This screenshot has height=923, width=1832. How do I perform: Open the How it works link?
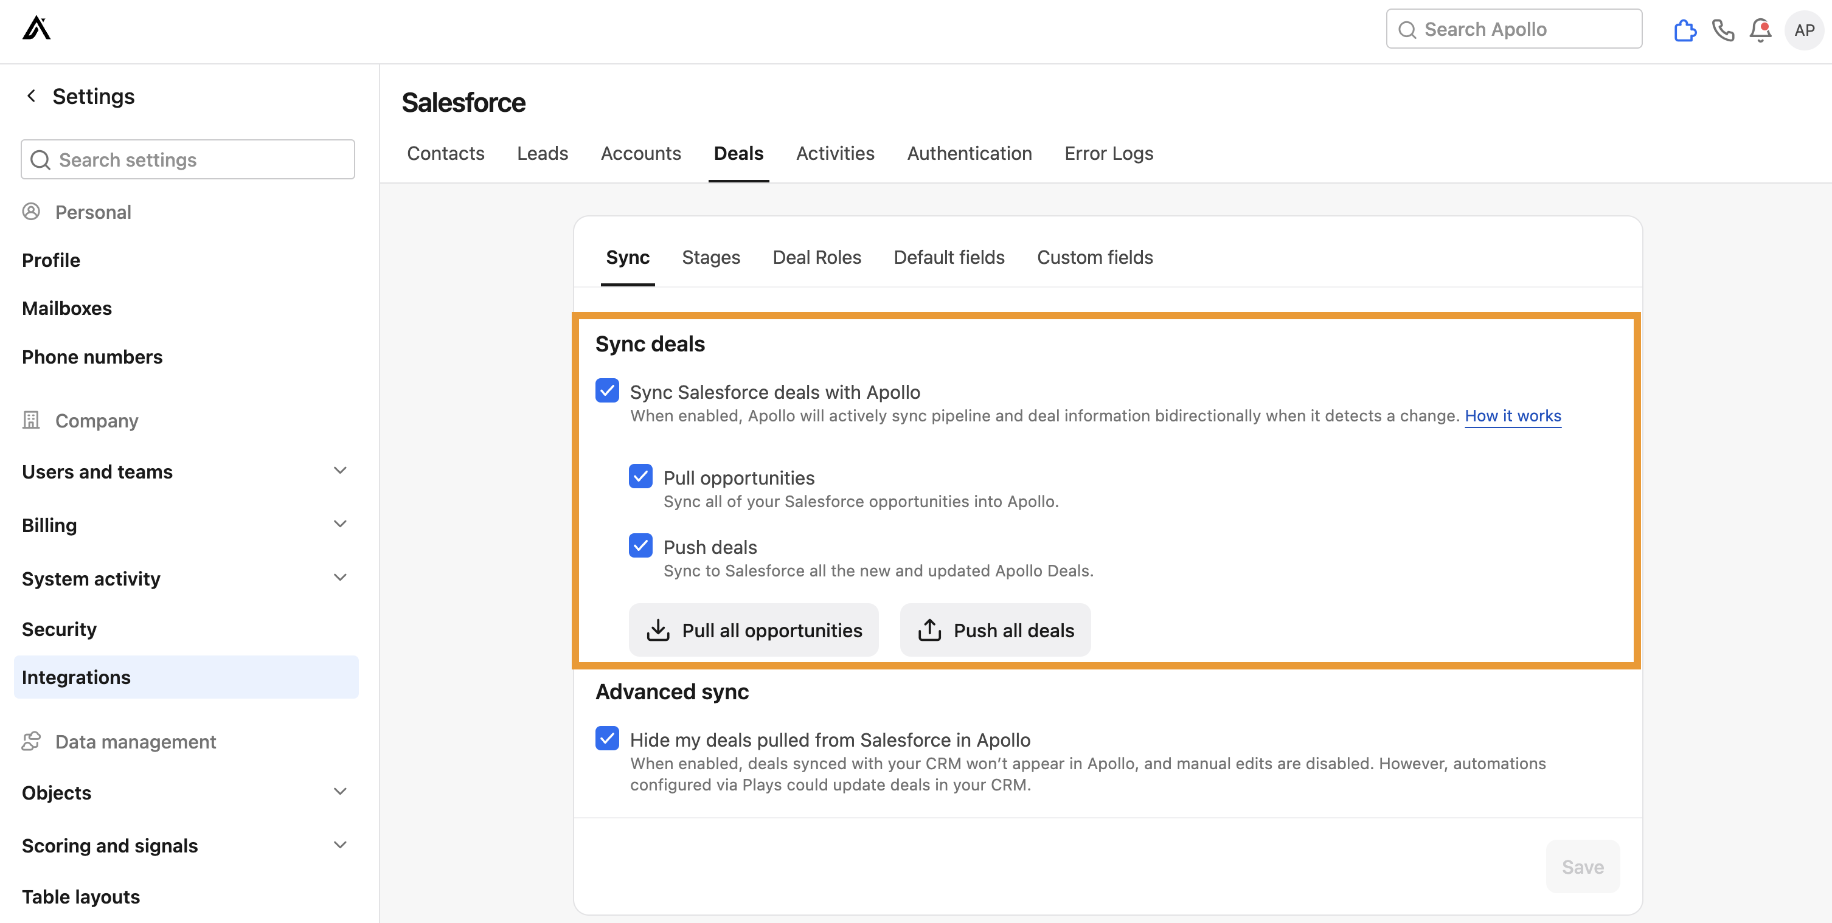point(1513,416)
